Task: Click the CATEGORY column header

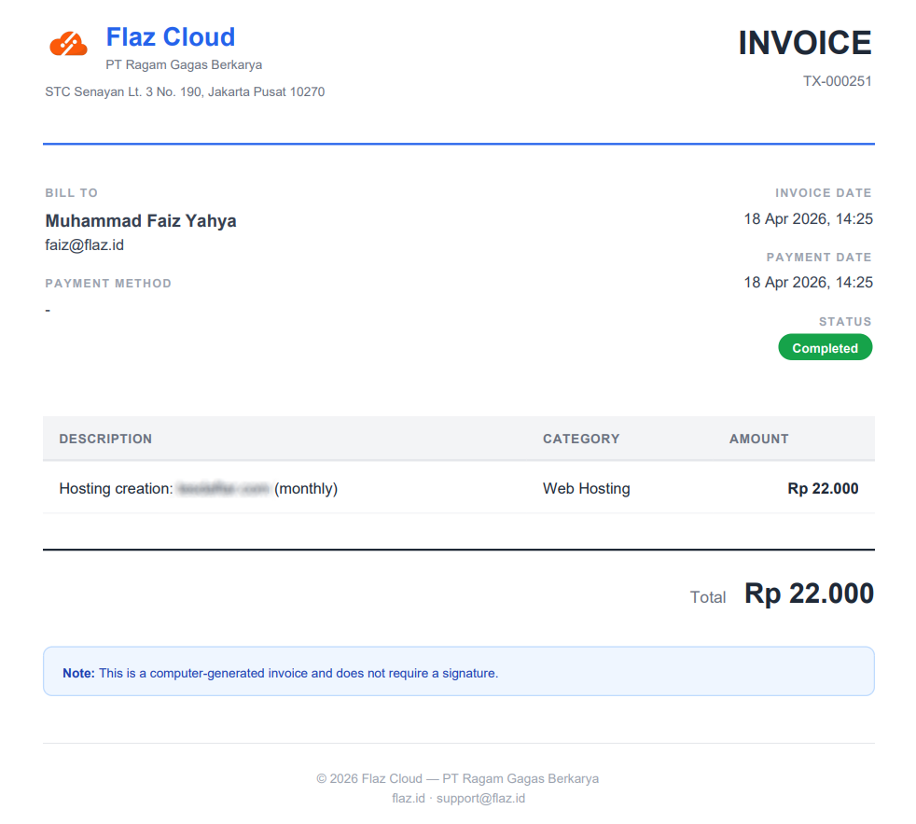Action: pos(580,439)
